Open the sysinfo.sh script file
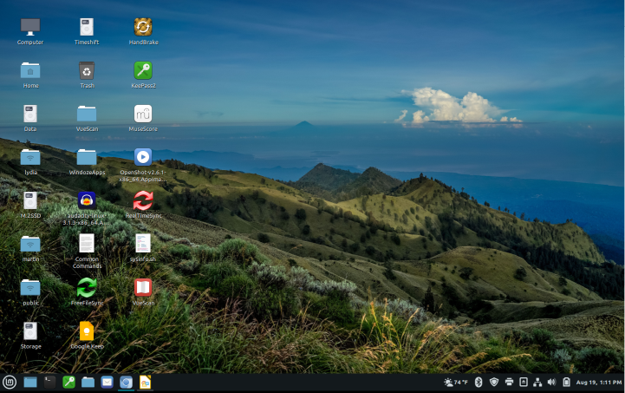 (143, 244)
